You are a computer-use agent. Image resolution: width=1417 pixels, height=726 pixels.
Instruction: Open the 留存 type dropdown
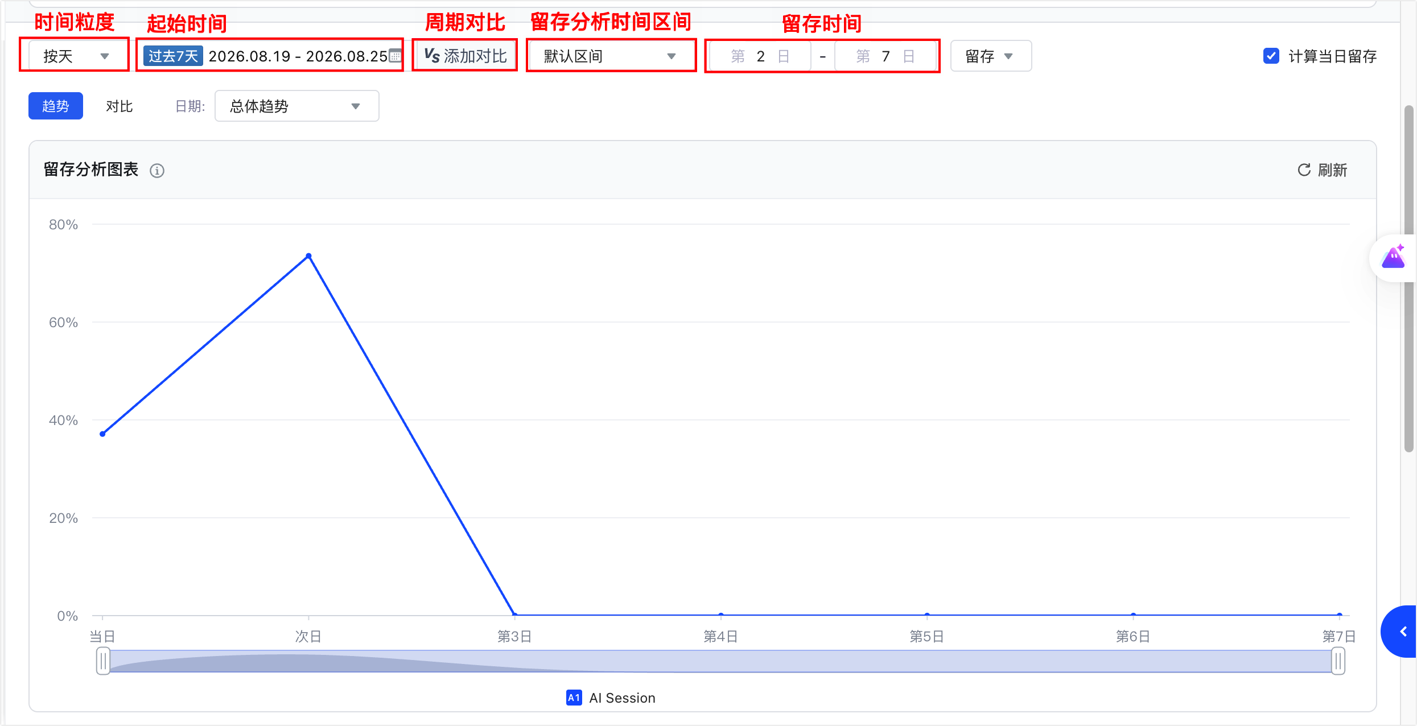click(991, 56)
